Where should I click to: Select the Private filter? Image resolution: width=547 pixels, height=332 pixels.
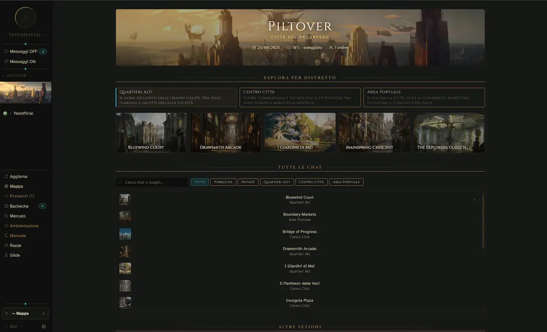(x=248, y=182)
